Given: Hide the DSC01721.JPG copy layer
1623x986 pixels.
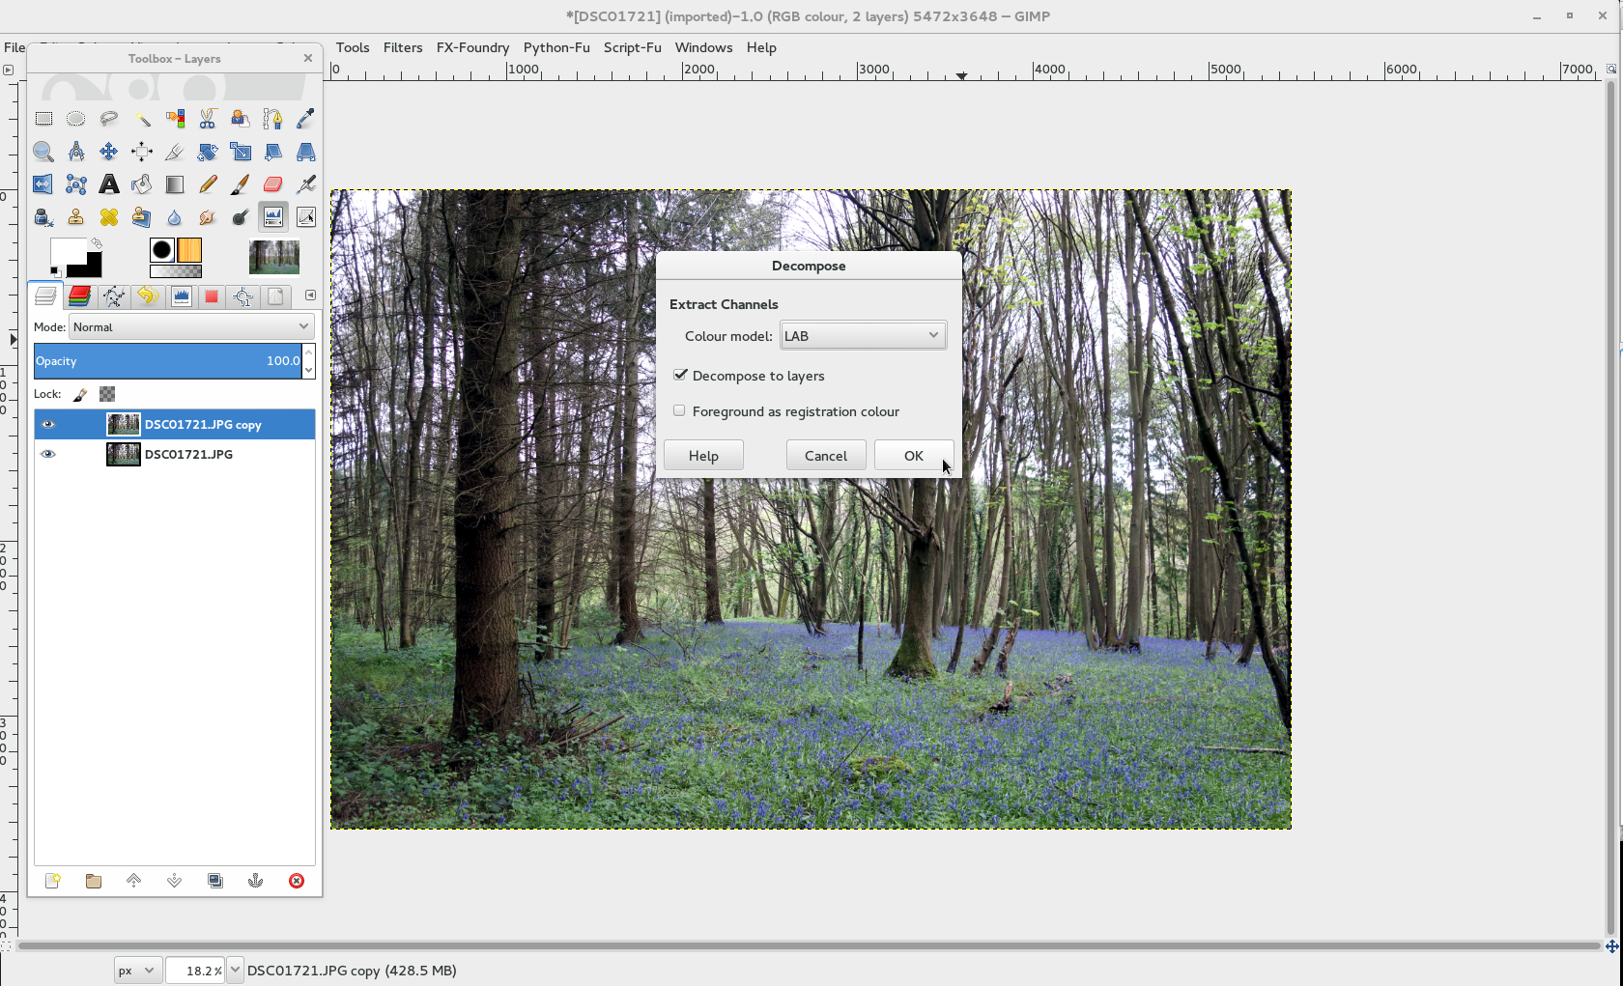Looking at the screenshot, I should point(48,424).
